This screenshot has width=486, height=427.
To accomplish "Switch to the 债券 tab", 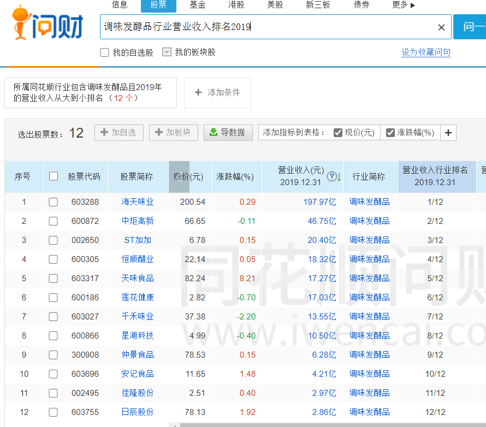I will (x=361, y=5).
